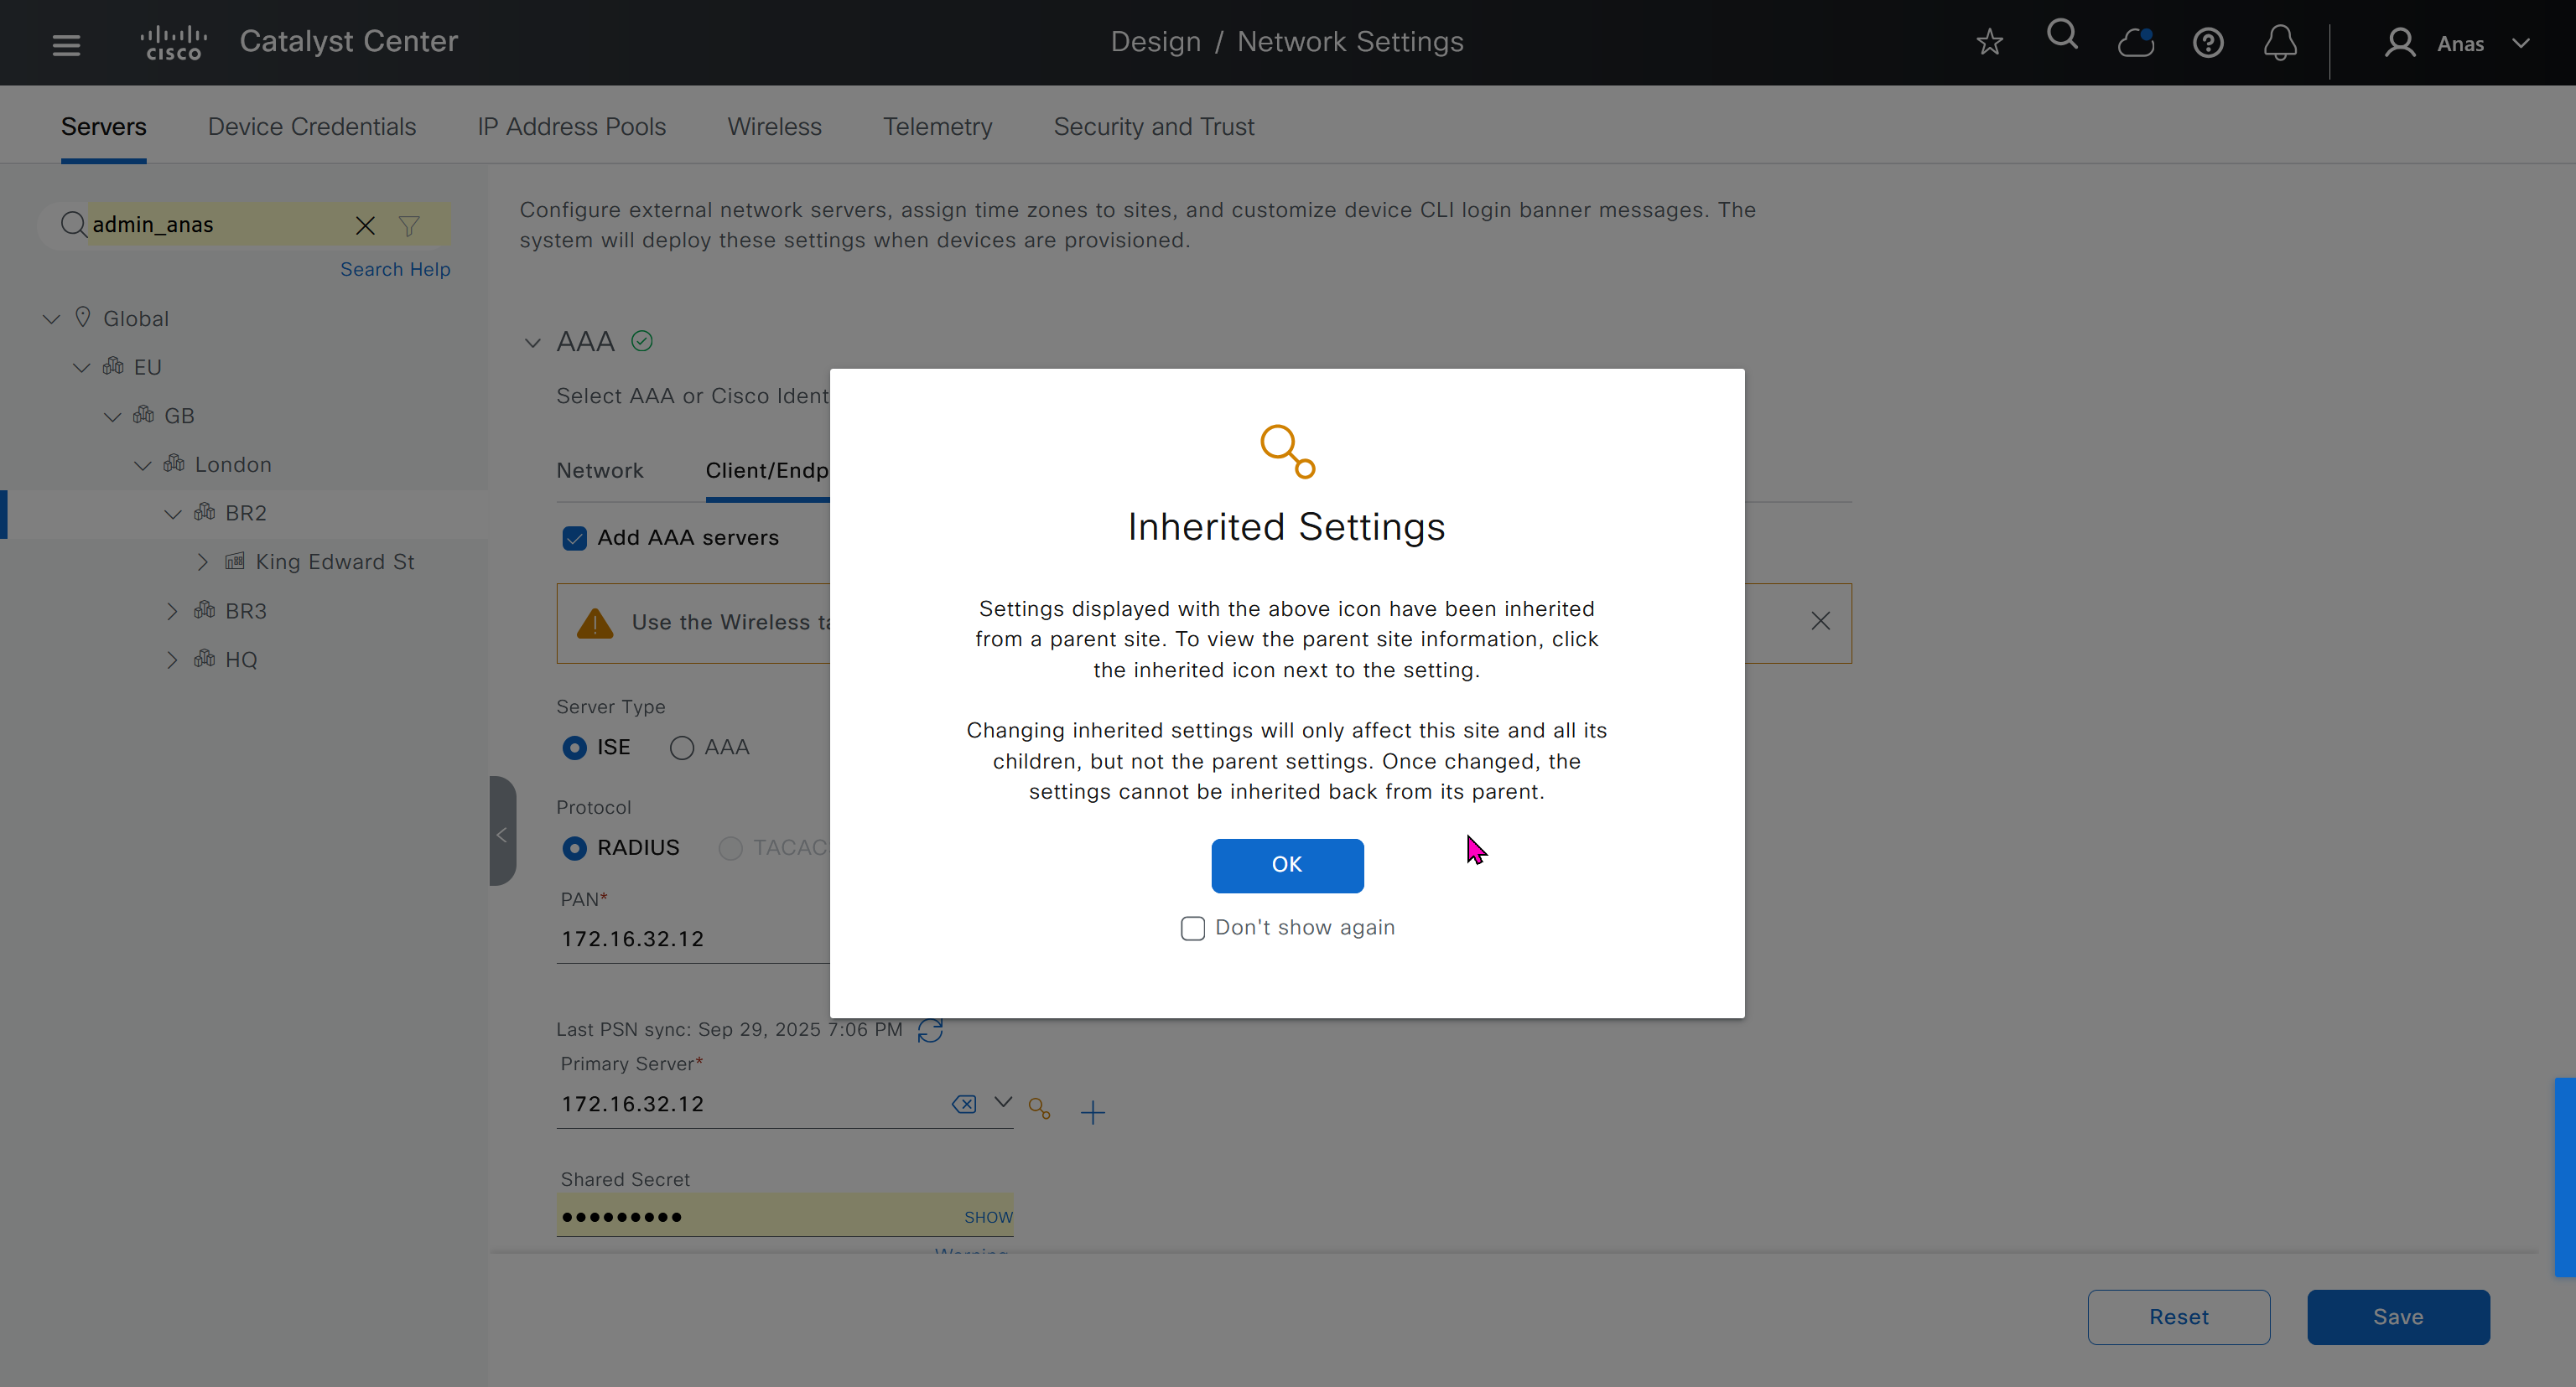Click PSN sync refresh icon
This screenshot has width=2576, height=1387.
tap(930, 1030)
